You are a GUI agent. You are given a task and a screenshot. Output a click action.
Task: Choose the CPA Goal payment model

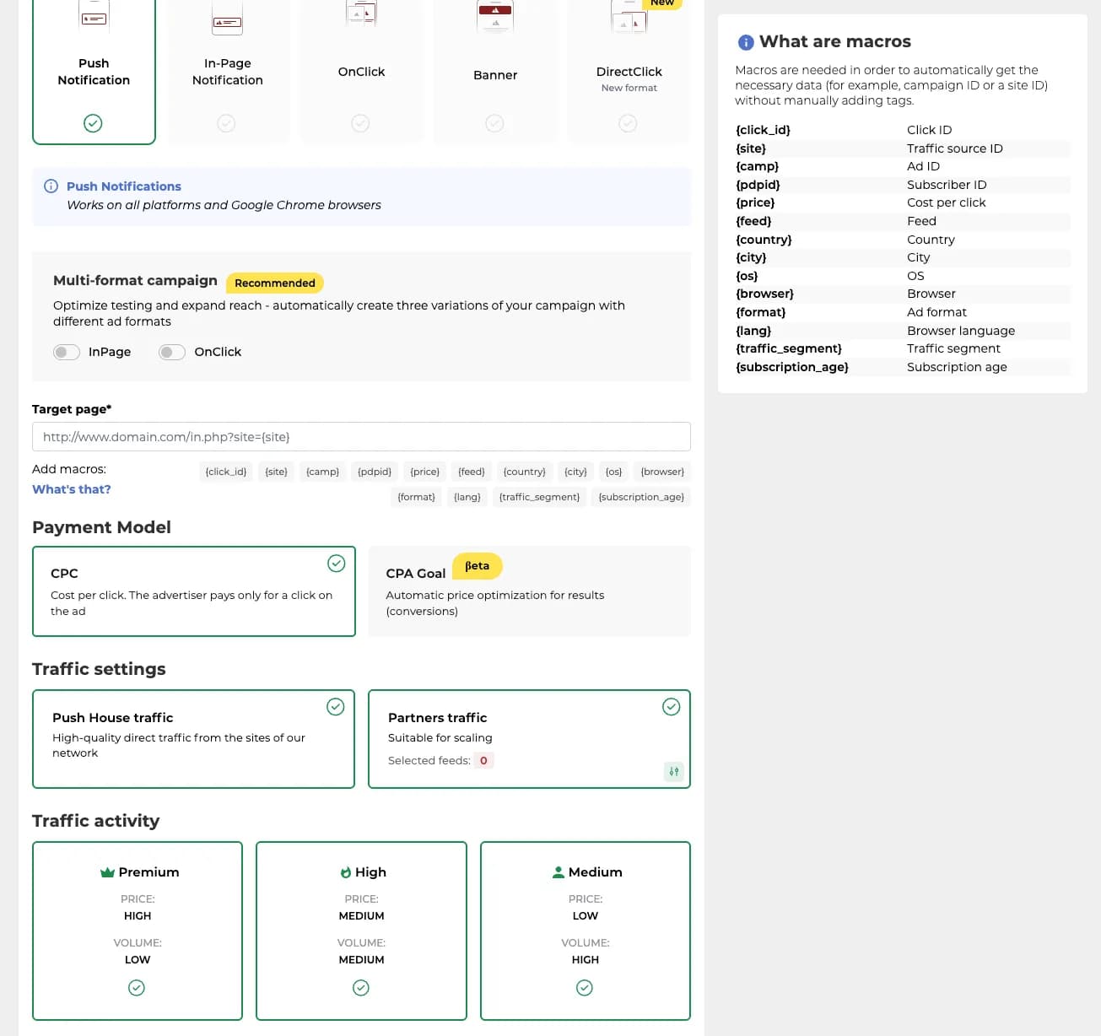(x=530, y=591)
